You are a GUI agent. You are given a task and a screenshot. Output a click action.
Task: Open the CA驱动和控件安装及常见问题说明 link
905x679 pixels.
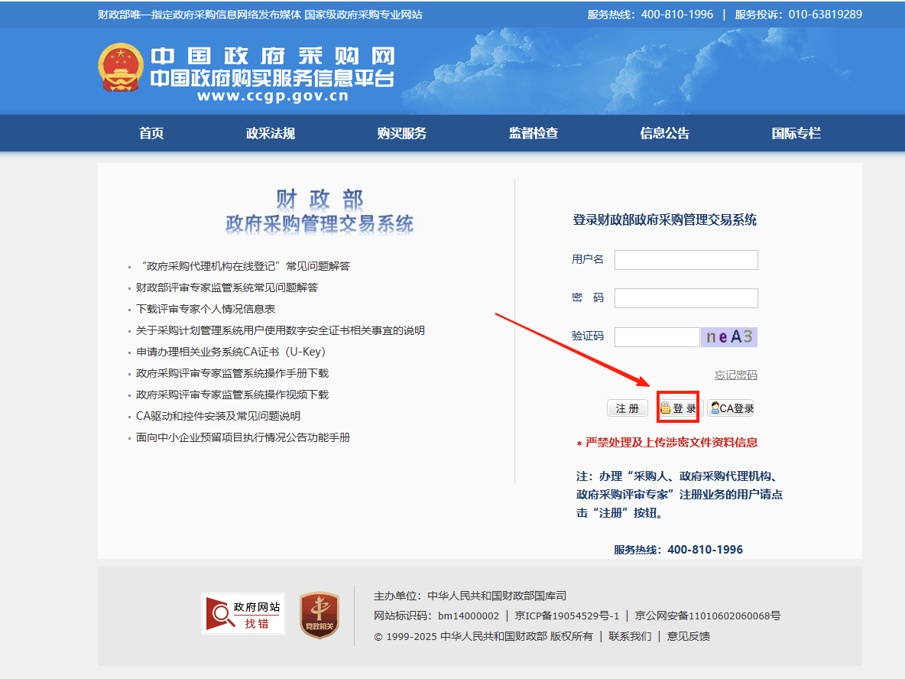tap(218, 416)
